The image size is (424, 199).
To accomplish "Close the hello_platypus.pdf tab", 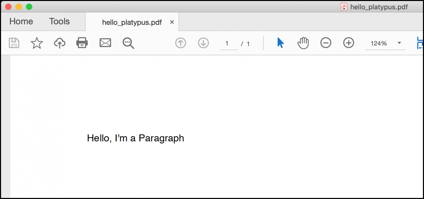I will 172,22.
